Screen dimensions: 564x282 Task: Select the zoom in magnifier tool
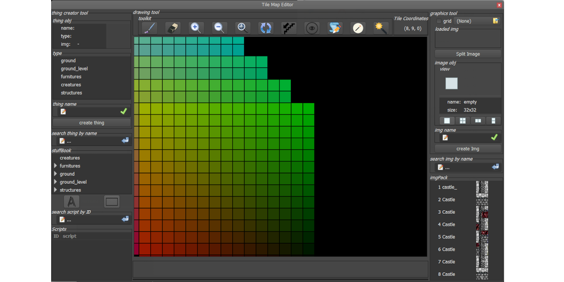click(x=196, y=28)
